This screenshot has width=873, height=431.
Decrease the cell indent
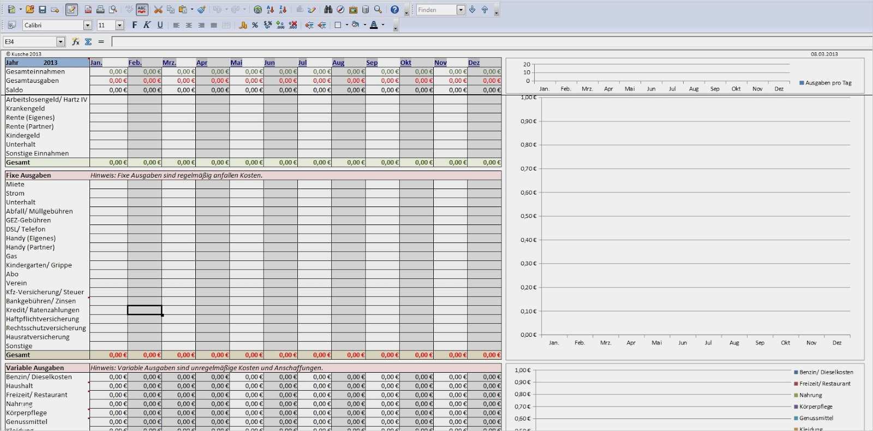309,25
